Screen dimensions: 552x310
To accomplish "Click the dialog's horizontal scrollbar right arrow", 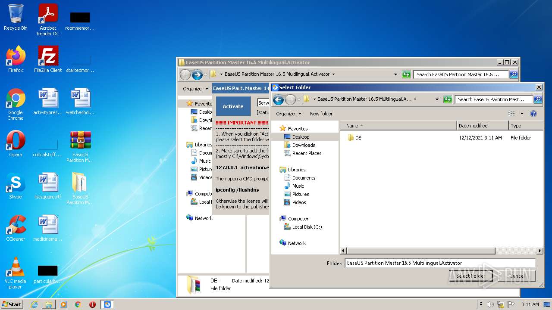I will coord(540,251).
